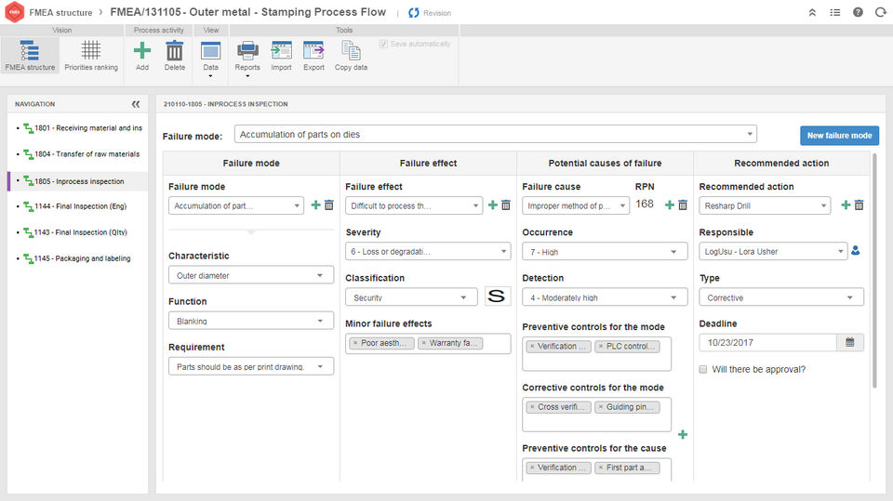Open the calendar picker for Deadline

click(849, 342)
